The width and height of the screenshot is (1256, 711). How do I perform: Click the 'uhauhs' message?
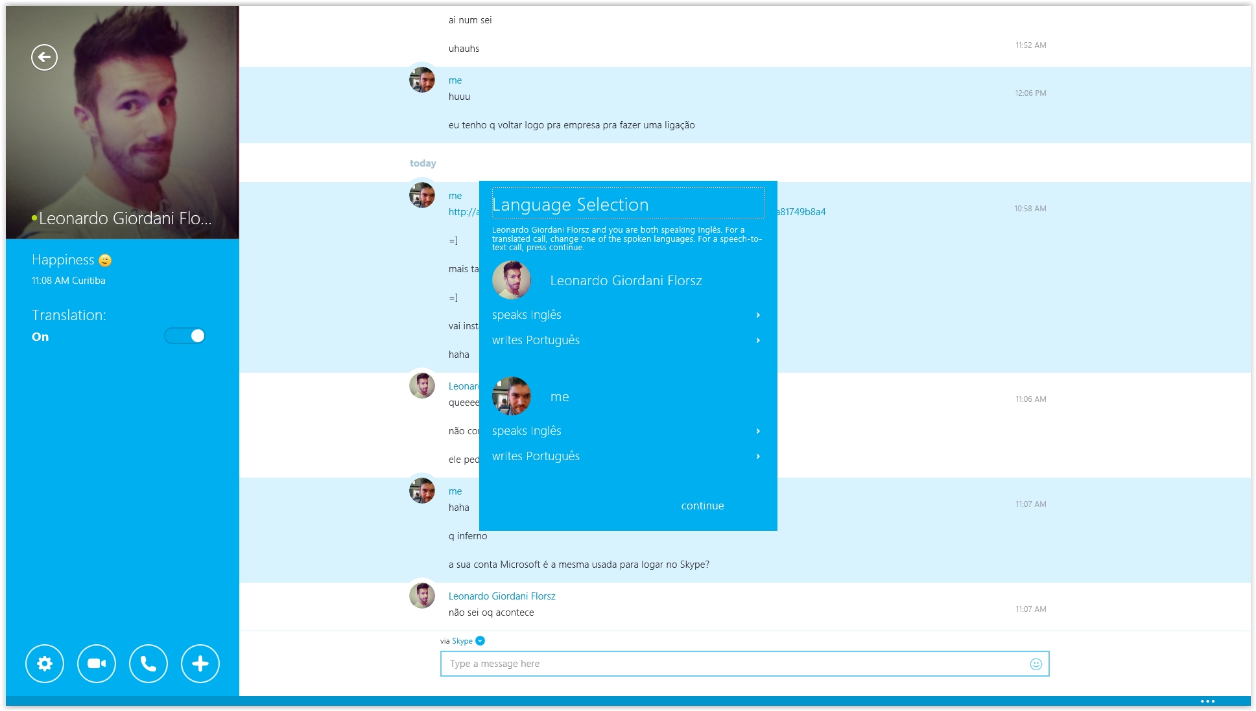[464, 49]
